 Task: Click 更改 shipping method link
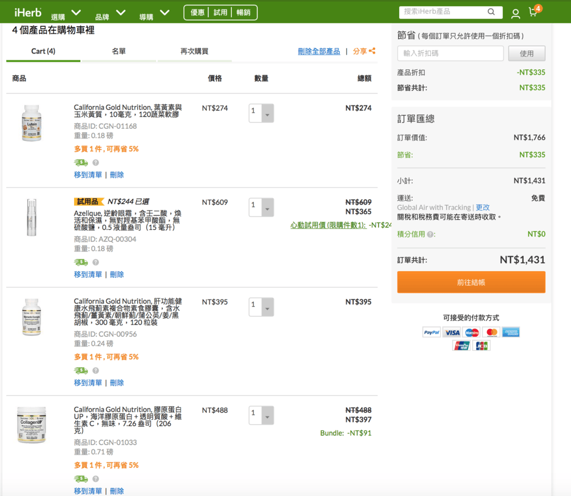pos(483,208)
